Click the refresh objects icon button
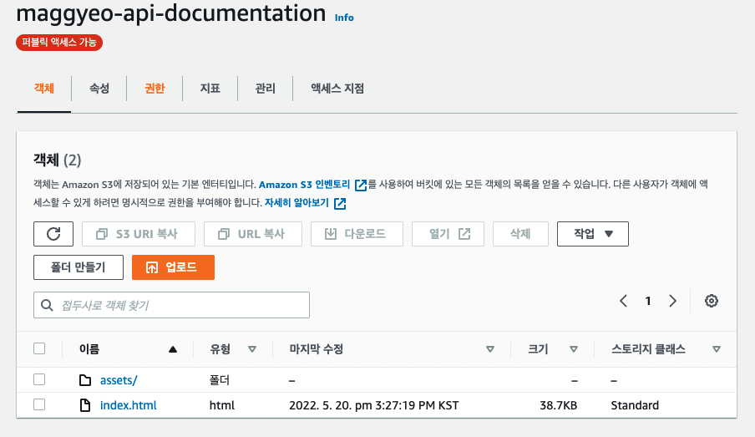The height and width of the screenshot is (437, 755). (53, 234)
